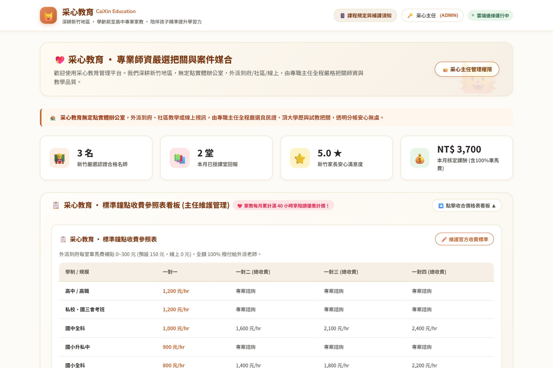Click the book icon in 課程規定 button

coord(343,16)
